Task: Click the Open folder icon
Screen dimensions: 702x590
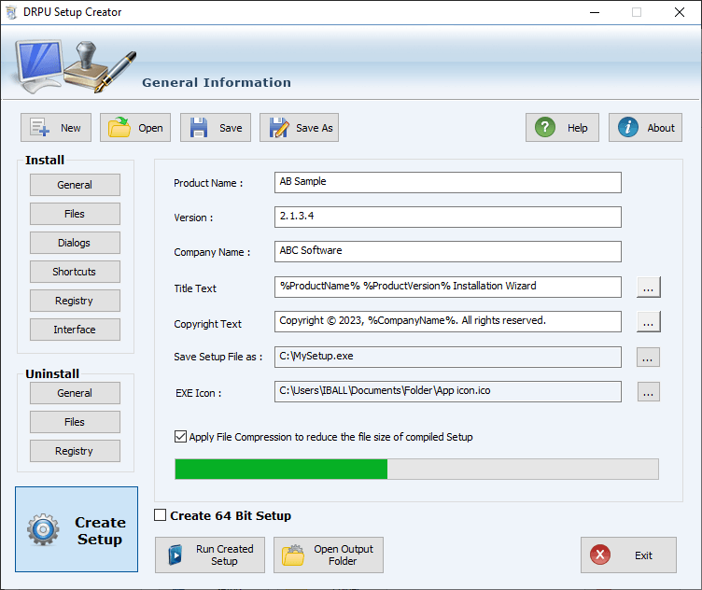Action: click(x=119, y=128)
